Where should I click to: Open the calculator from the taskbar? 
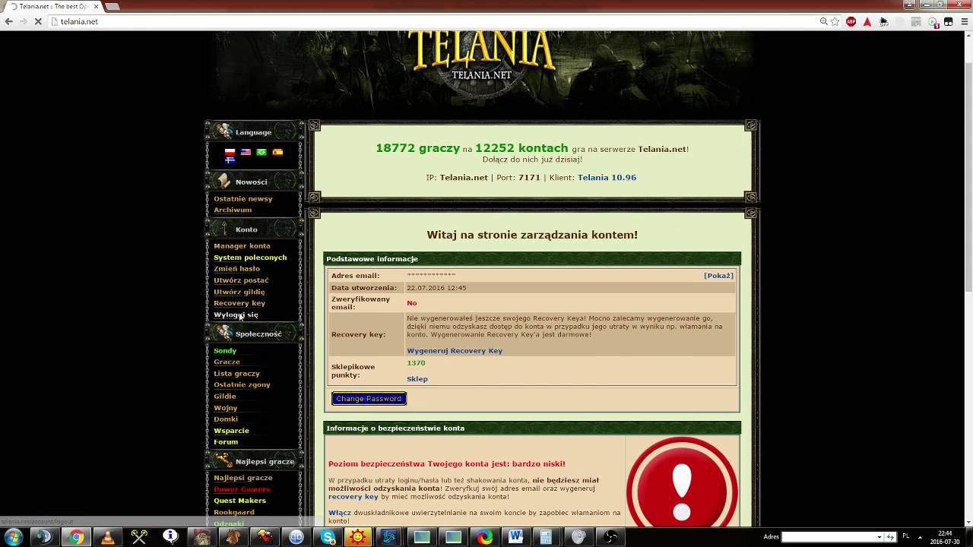point(546,537)
